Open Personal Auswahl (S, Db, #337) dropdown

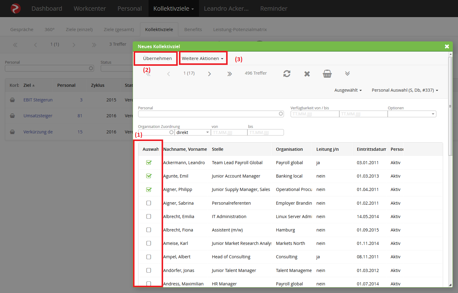pyautogui.click(x=405, y=90)
